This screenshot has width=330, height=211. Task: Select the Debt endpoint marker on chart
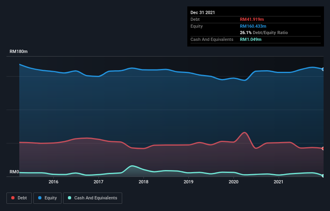[x=323, y=148]
